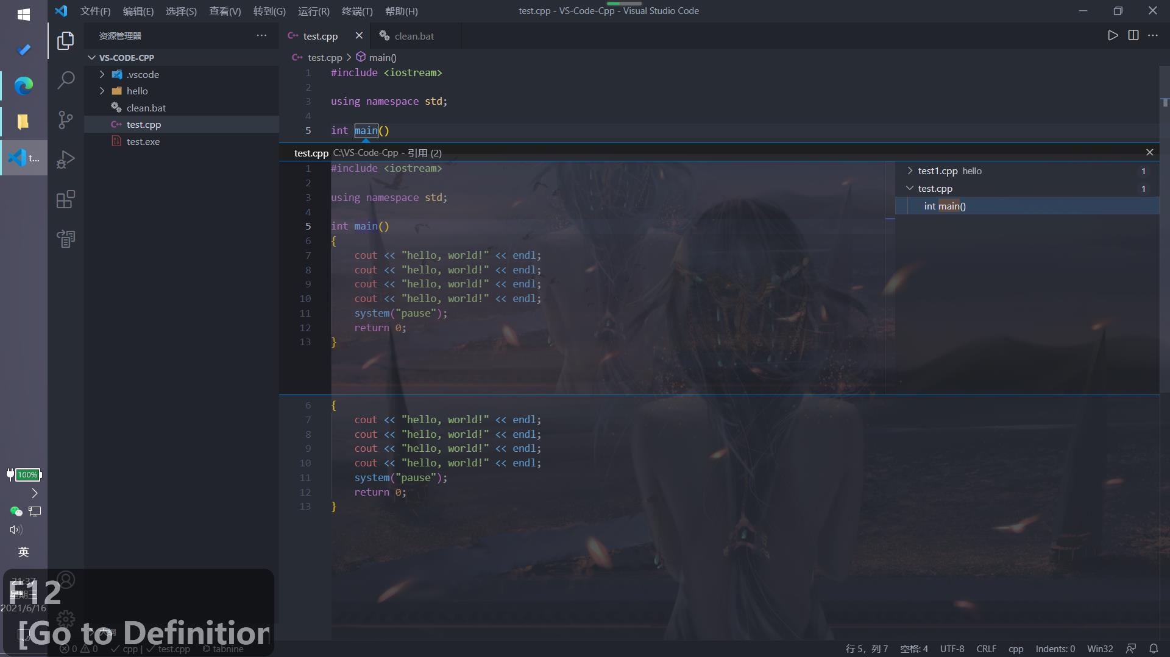Viewport: 1170px width, 657px height.
Task: Click the notifications bell in status bar
Action: pyautogui.click(x=1154, y=648)
